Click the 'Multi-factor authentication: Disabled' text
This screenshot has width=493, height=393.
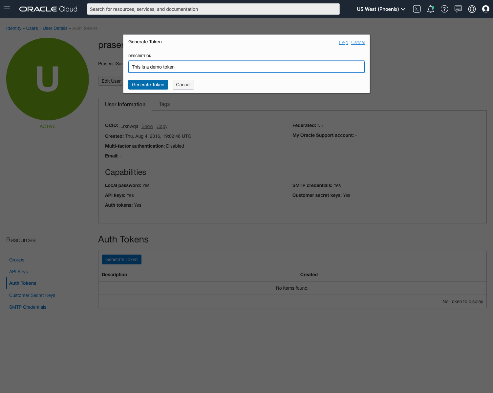click(x=144, y=146)
